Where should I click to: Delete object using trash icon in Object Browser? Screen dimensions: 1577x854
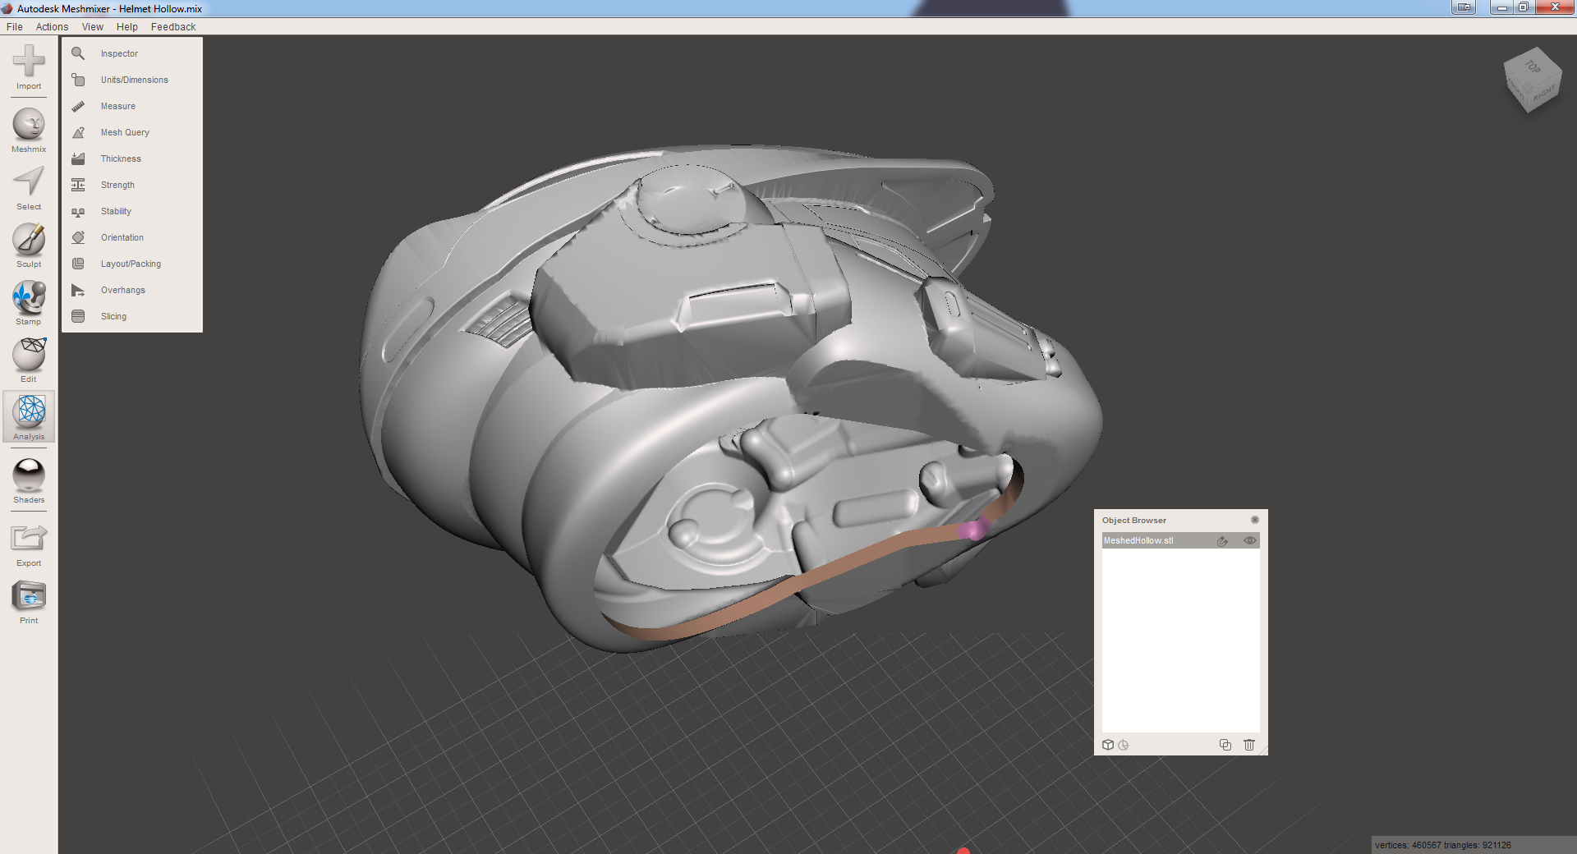coord(1249,745)
